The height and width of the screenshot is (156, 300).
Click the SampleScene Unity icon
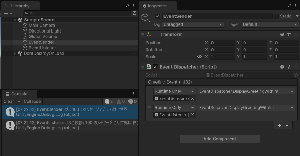click(20, 20)
